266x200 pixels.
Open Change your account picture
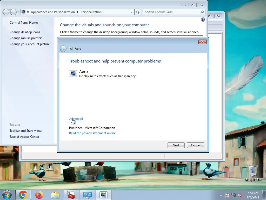click(30, 44)
